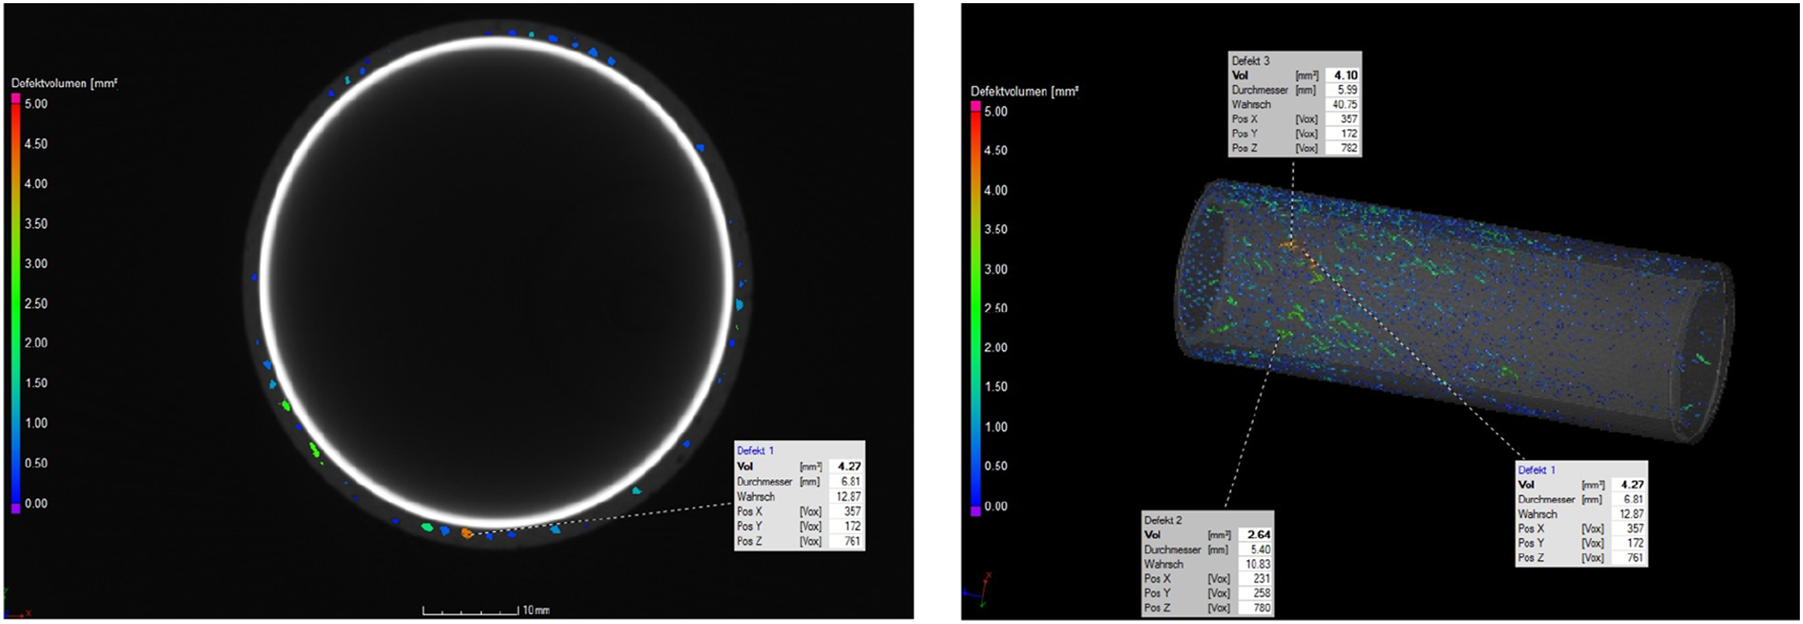Image resolution: width=1803 pixels, height=624 pixels.
Task: Click the Defektvolumen legend title in 3D view
Action: click(1024, 91)
